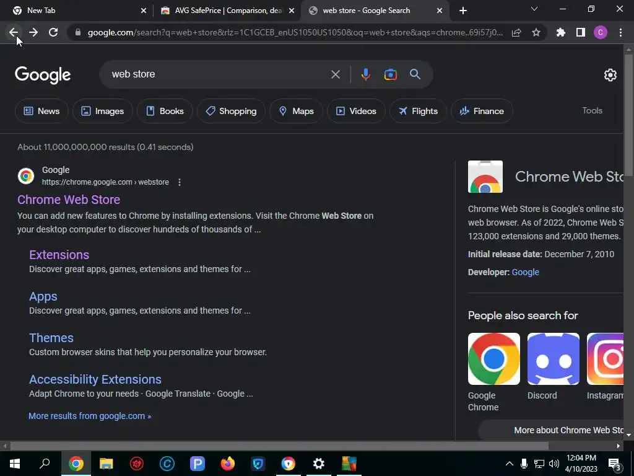Screen dimensions: 634x476
Task: Reload the Google search page
Action: 53,32
